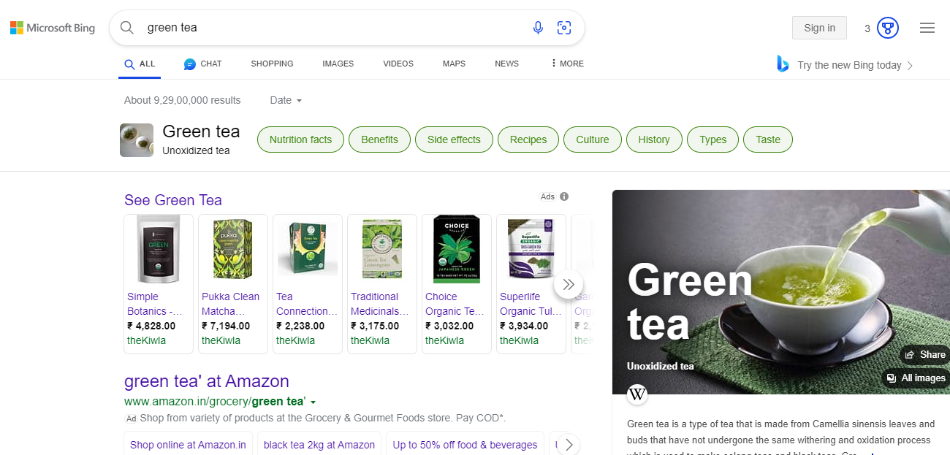Switch to the VIDEOS tab
The height and width of the screenshot is (455, 950).
(398, 64)
